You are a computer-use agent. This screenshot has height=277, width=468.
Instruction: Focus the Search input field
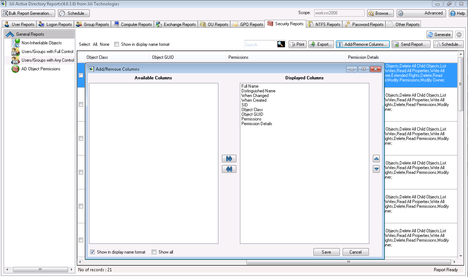[260, 44]
